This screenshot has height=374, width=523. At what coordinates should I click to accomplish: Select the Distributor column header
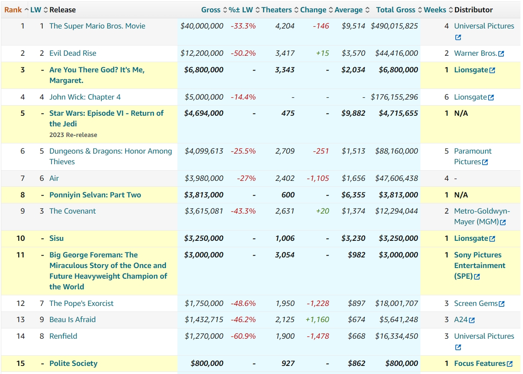pos(474,10)
